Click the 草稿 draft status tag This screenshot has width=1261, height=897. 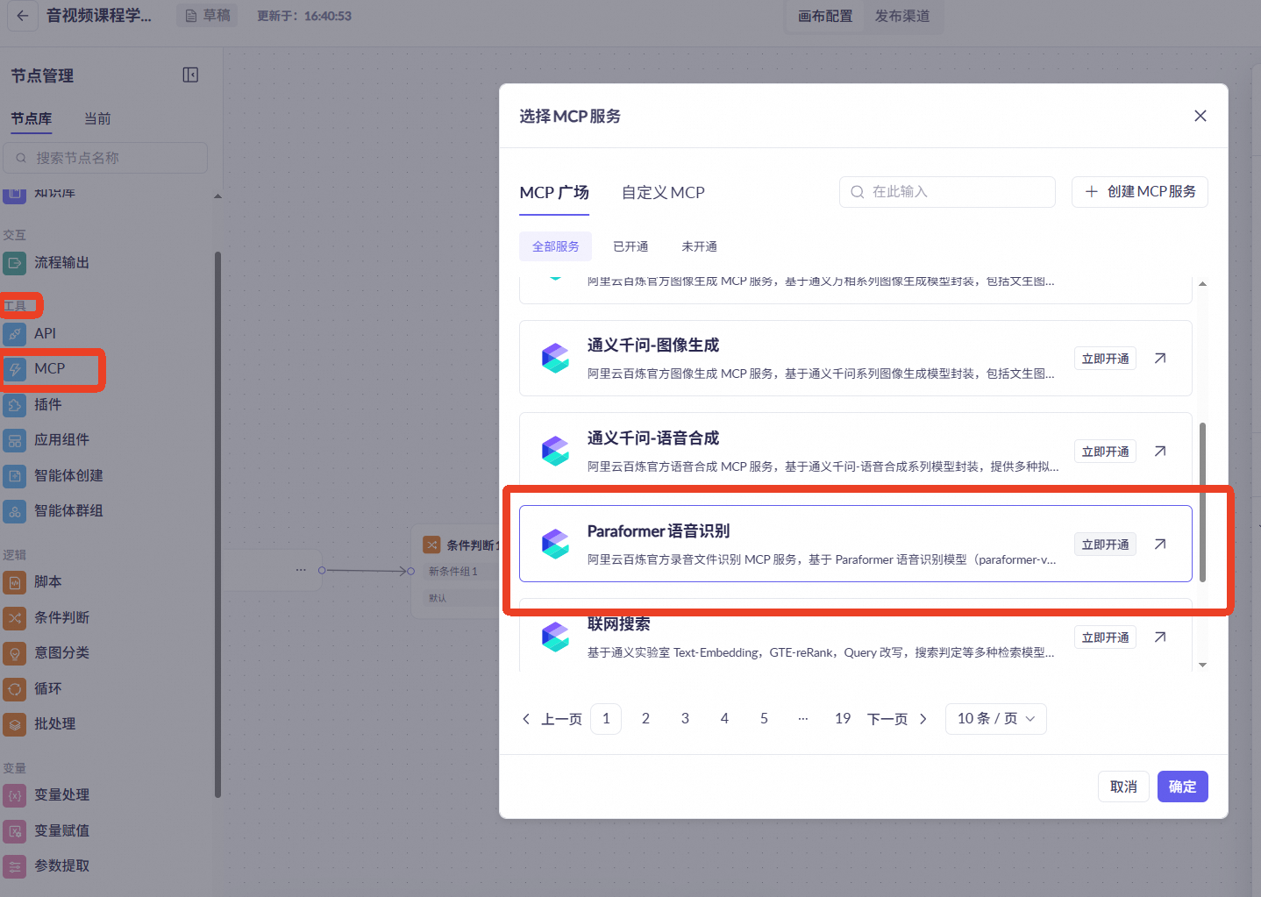tap(208, 16)
